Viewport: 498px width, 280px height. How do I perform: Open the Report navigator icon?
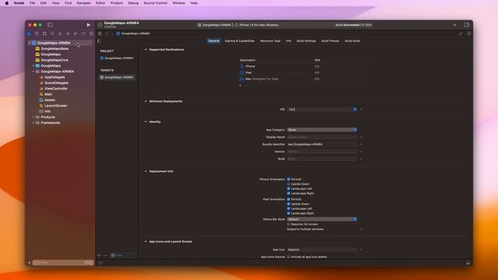pyautogui.click(x=91, y=33)
